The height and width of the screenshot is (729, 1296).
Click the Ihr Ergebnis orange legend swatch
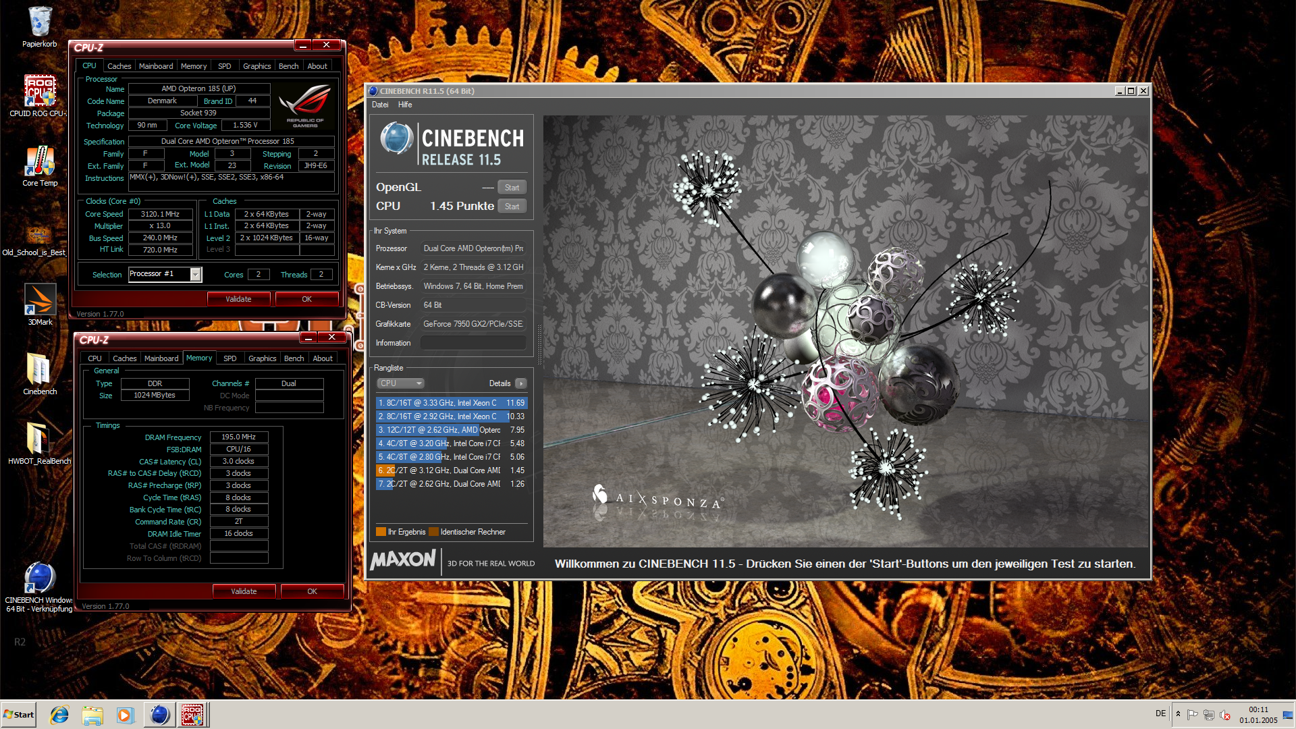click(381, 532)
